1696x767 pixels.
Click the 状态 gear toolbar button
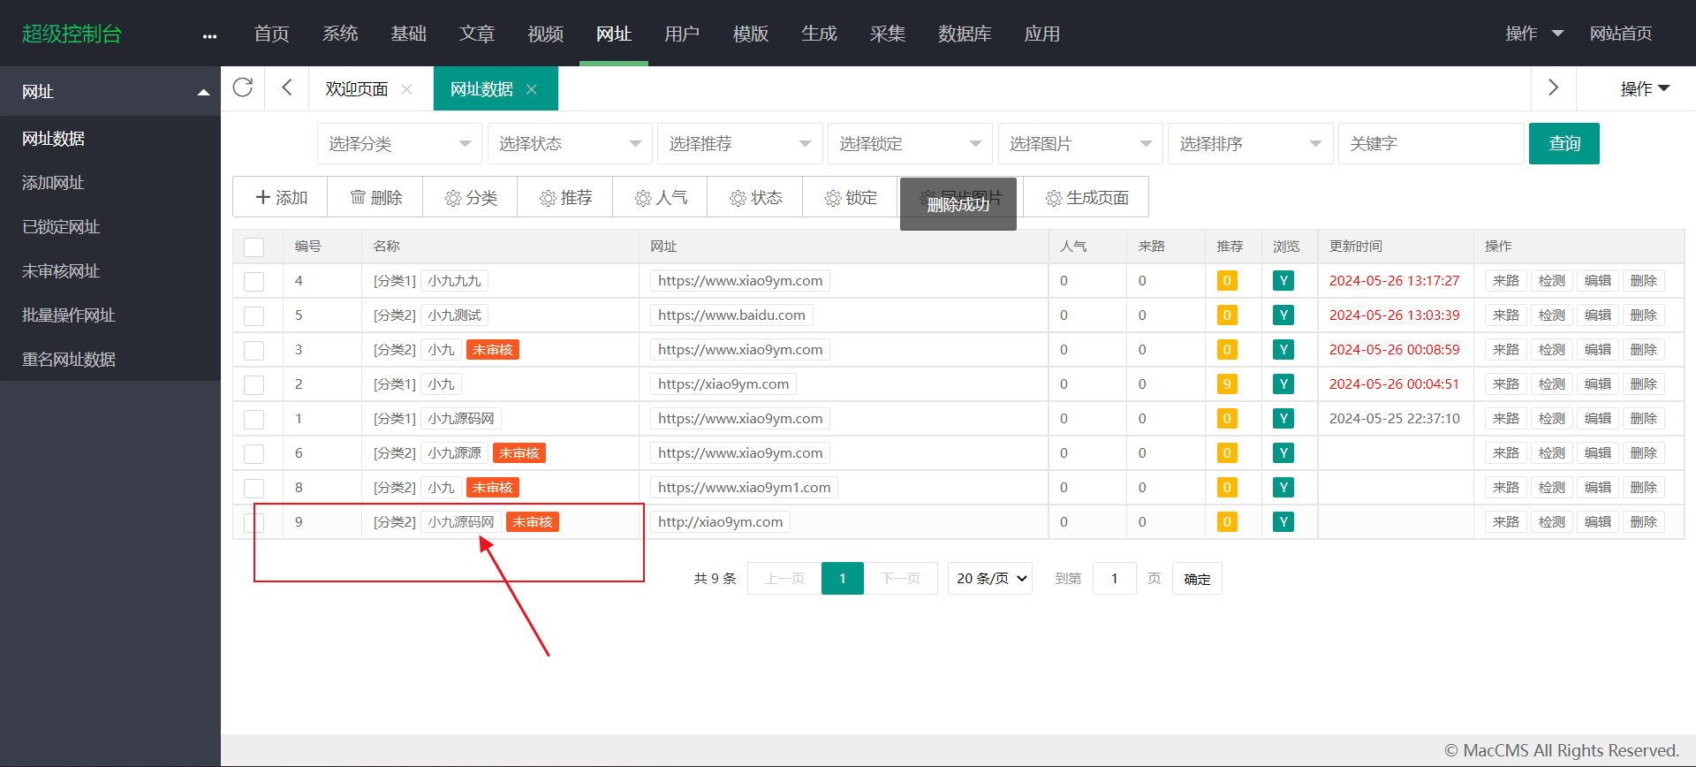755,197
